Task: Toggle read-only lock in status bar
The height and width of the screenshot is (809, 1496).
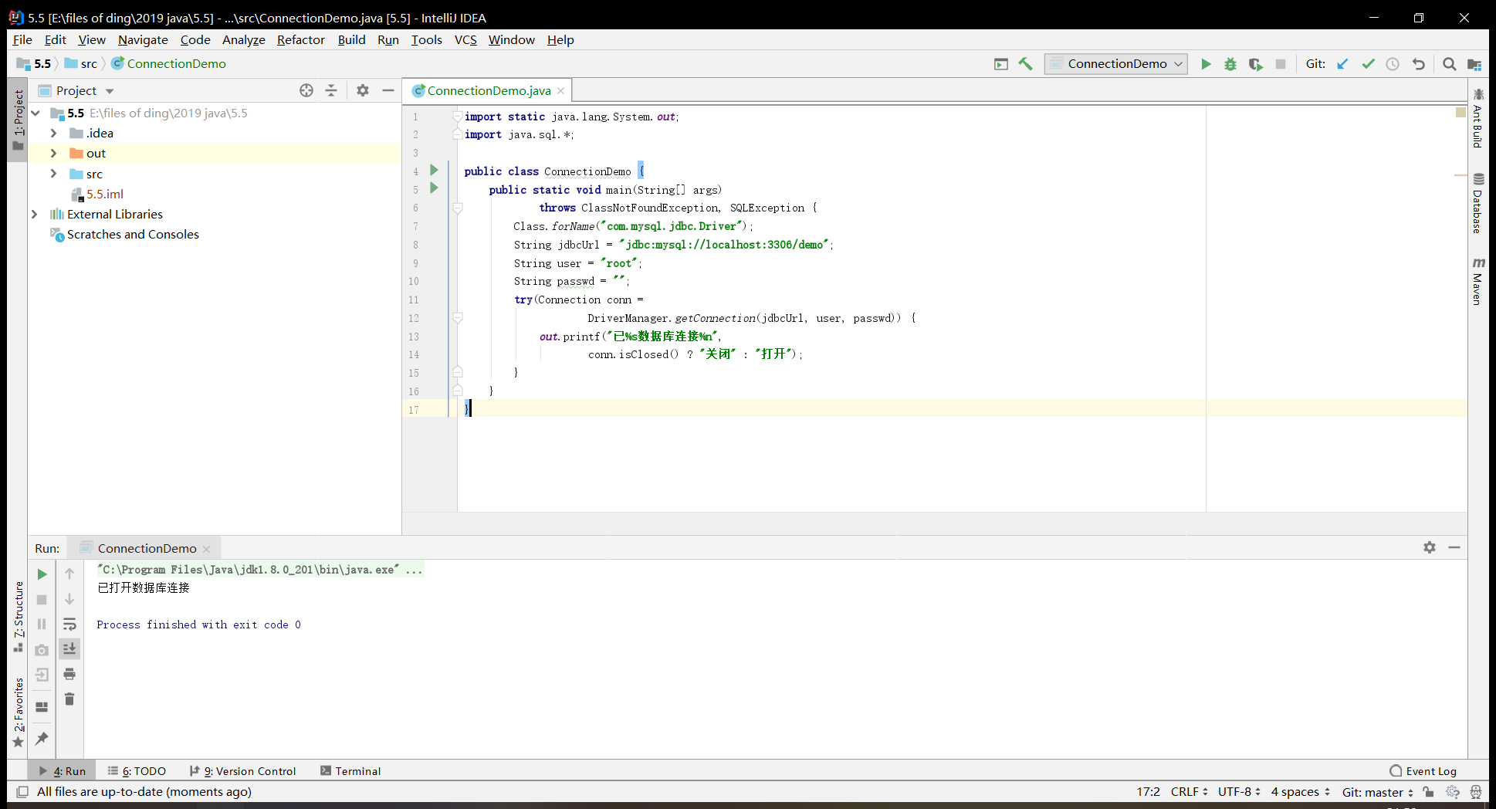Action: 1429,792
